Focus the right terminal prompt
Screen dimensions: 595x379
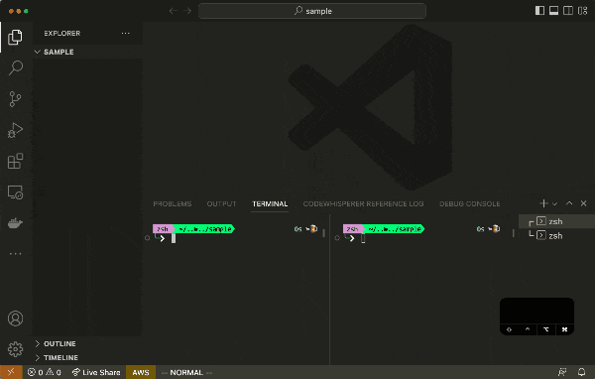(x=363, y=238)
